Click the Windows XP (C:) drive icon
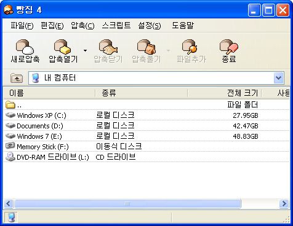 coord(10,115)
